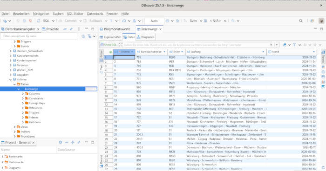Screen dimensions: 326x171
Task: Click the Commit button in toolbar
Action: pos(68,21)
